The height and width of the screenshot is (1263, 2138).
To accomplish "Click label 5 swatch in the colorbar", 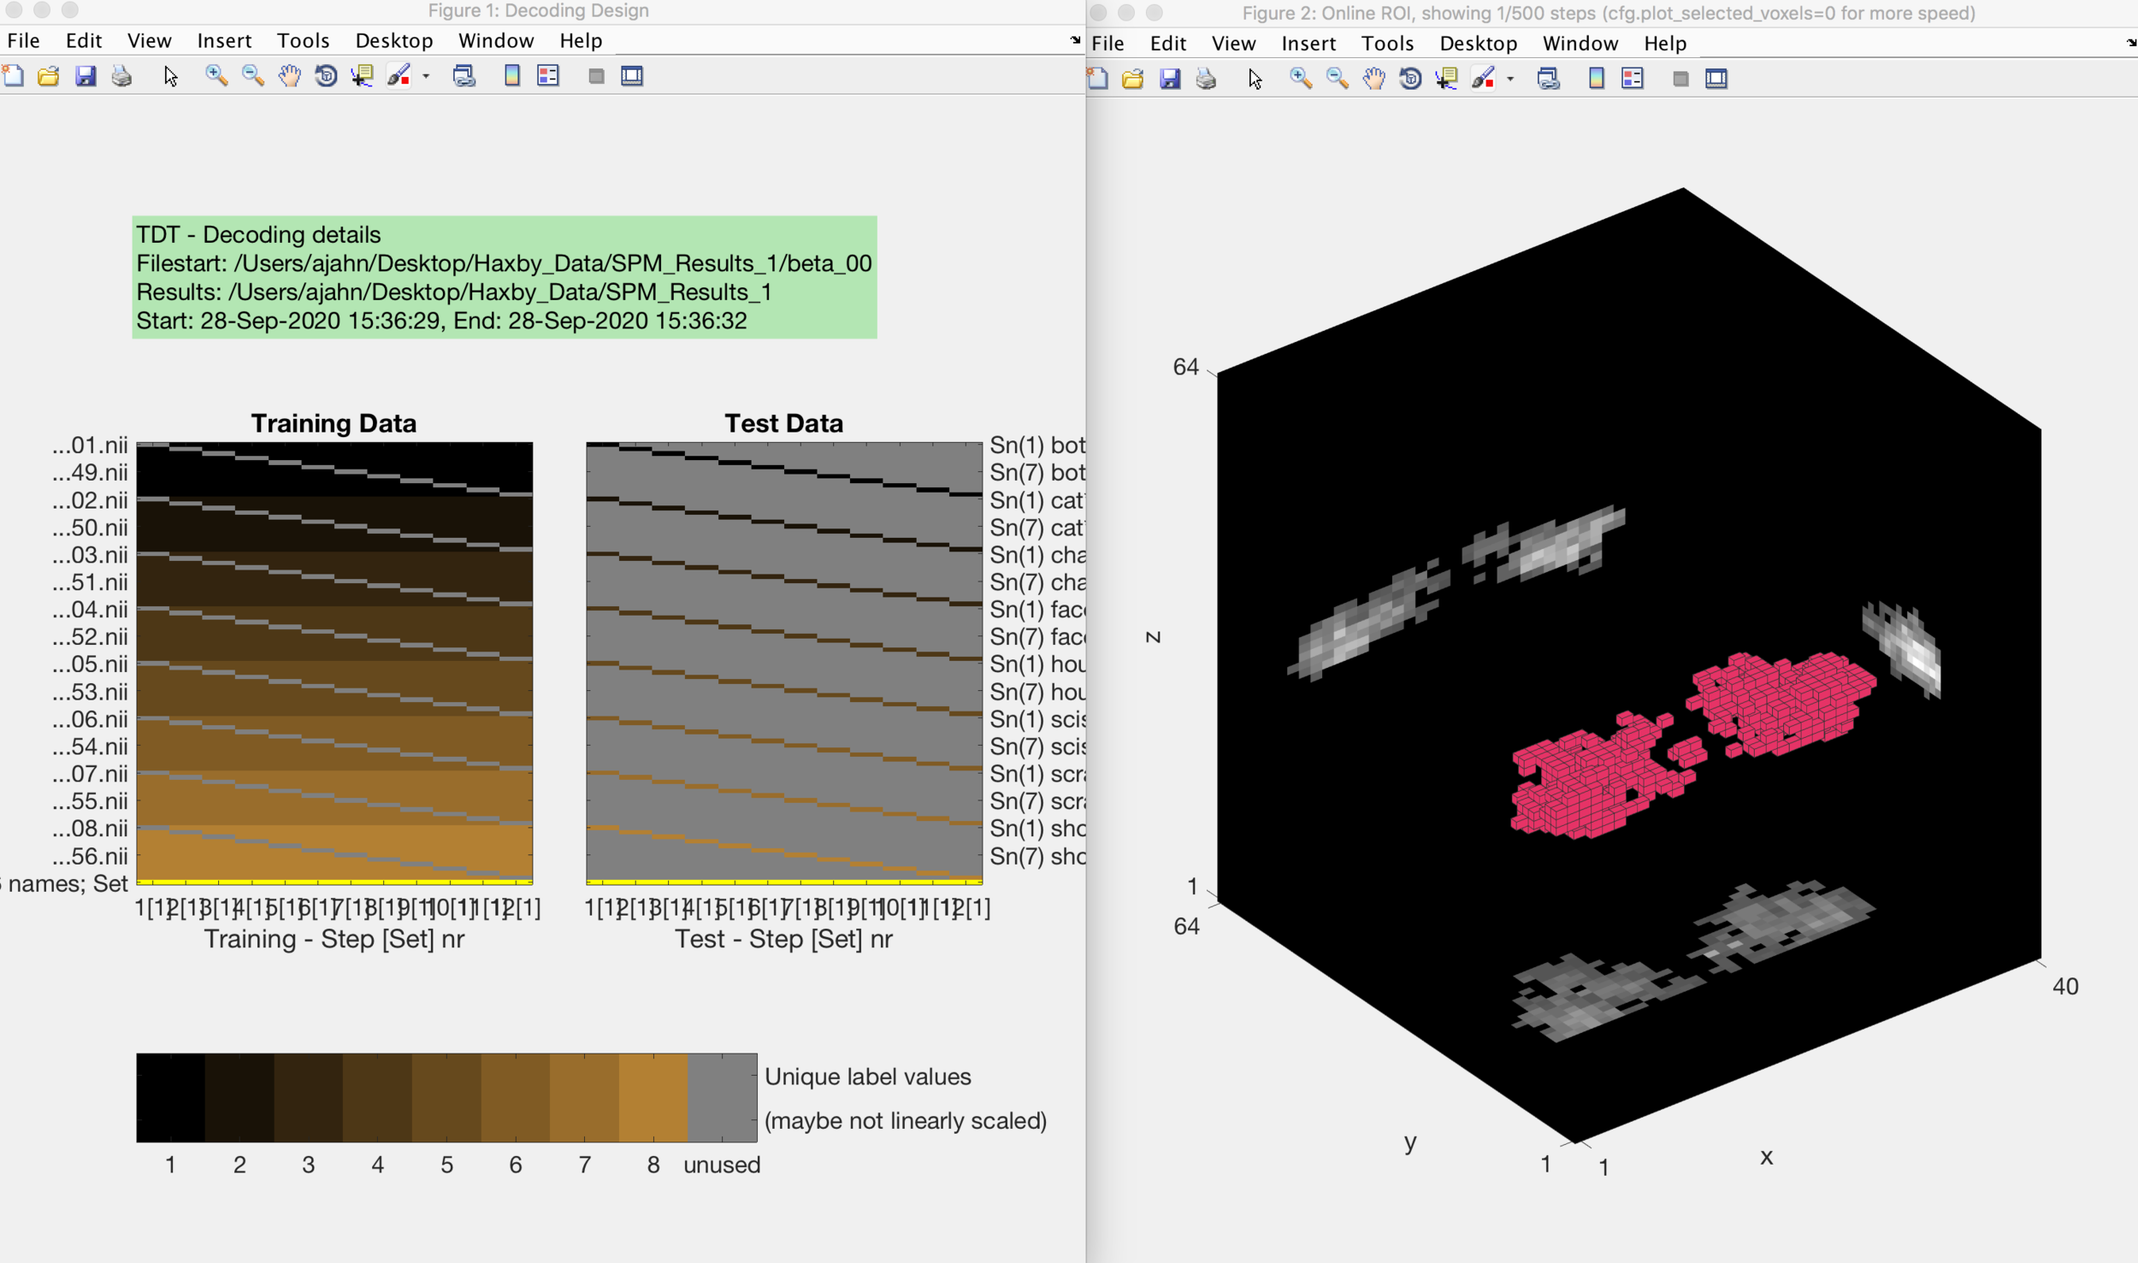I will tap(446, 1097).
